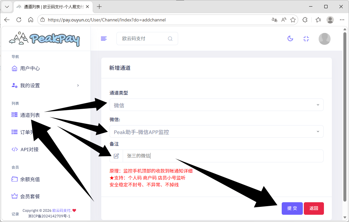Open the 微信 monitoring method dropdown
The width and height of the screenshot is (349, 222).
click(x=216, y=132)
